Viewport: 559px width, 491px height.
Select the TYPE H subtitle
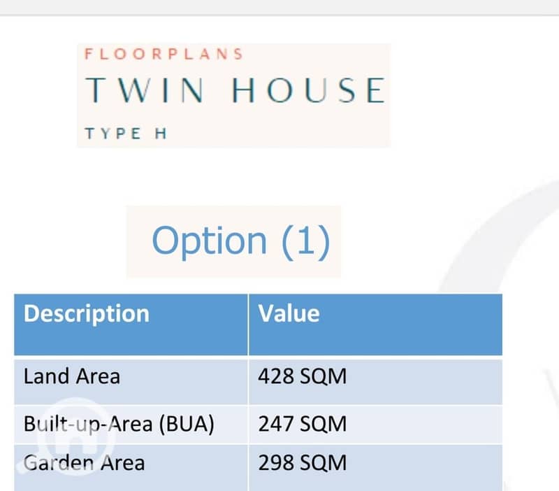click(x=126, y=133)
